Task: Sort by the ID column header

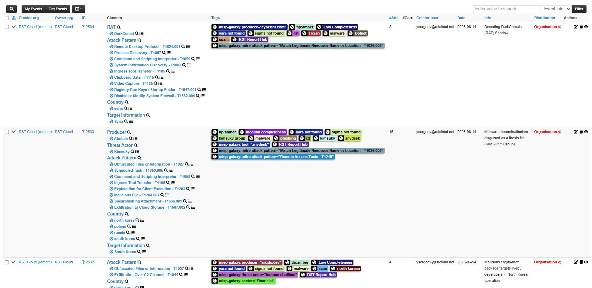Action: [x=84, y=18]
